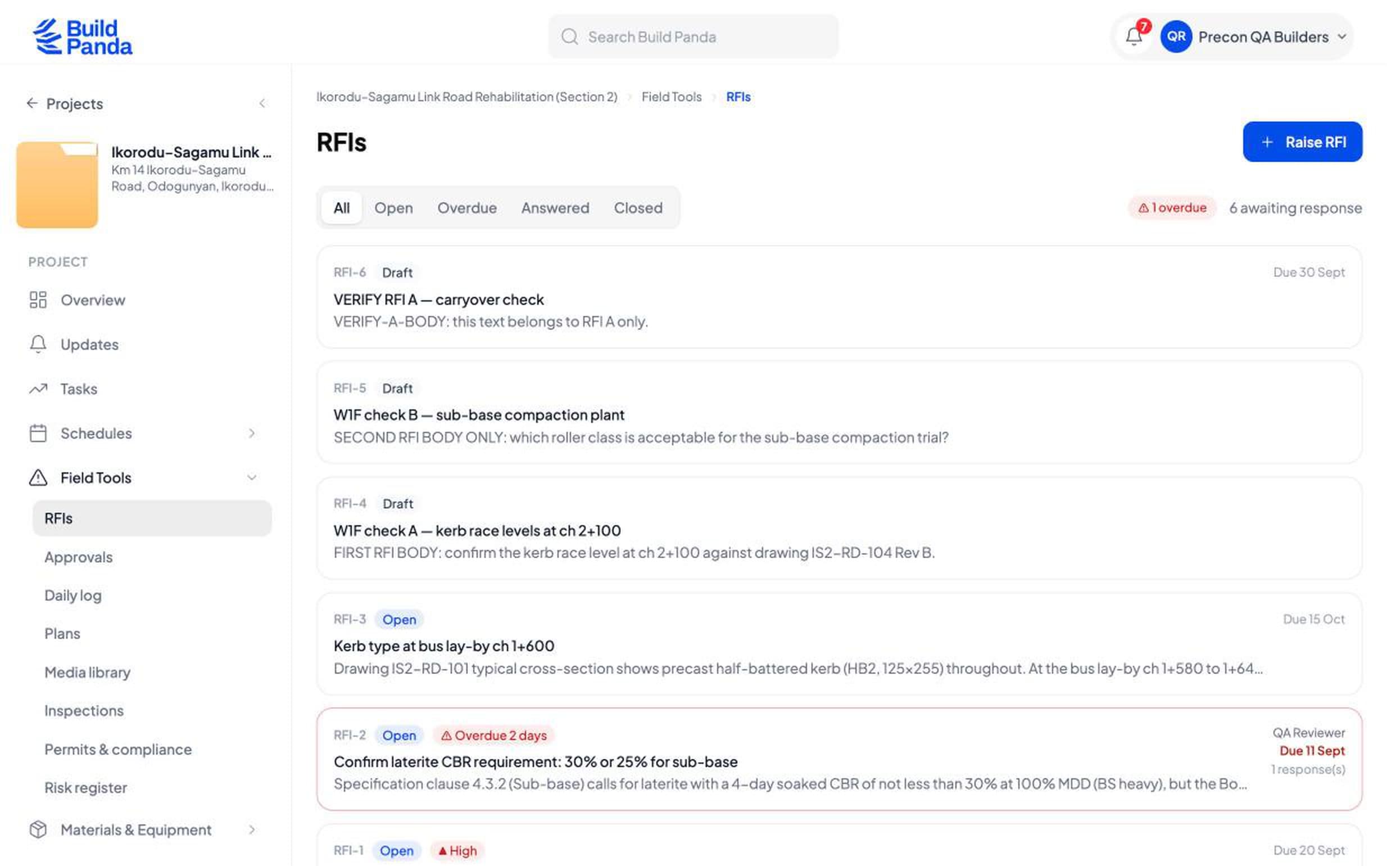The height and width of the screenshot is (866, 1387).
Task: Open RFI-2 Confirm laterite CBR requirement
Action: point(839,759)
